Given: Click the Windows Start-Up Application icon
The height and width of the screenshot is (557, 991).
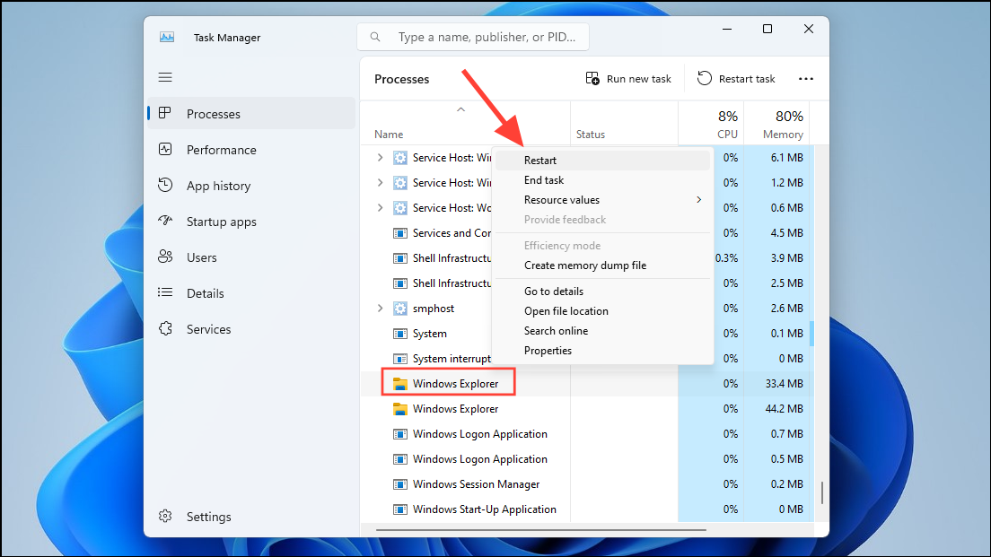Looking at the screenshot, I should [x=400, y=509].
